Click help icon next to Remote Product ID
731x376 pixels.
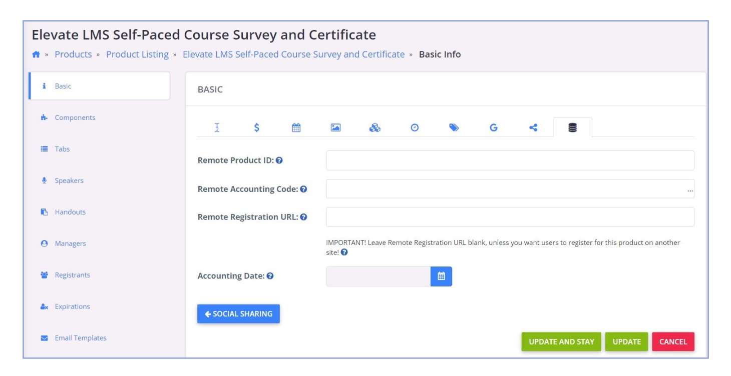[x=279, y=160]
